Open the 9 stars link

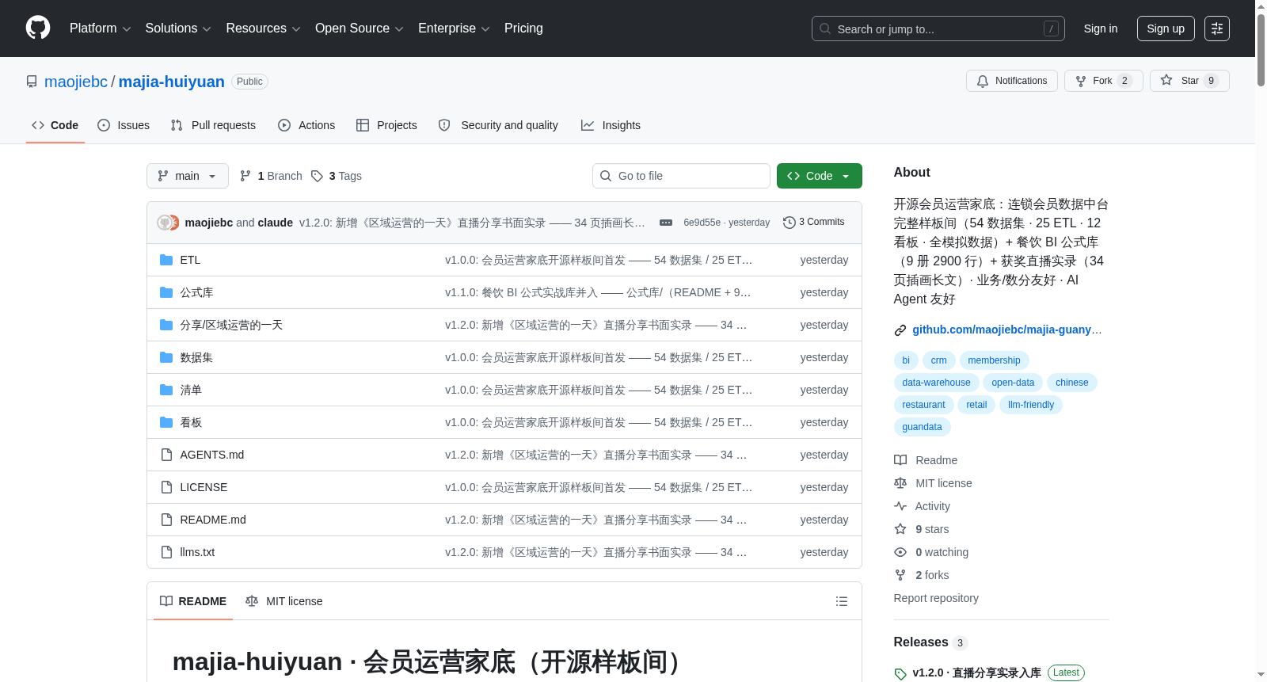(932, 529)
